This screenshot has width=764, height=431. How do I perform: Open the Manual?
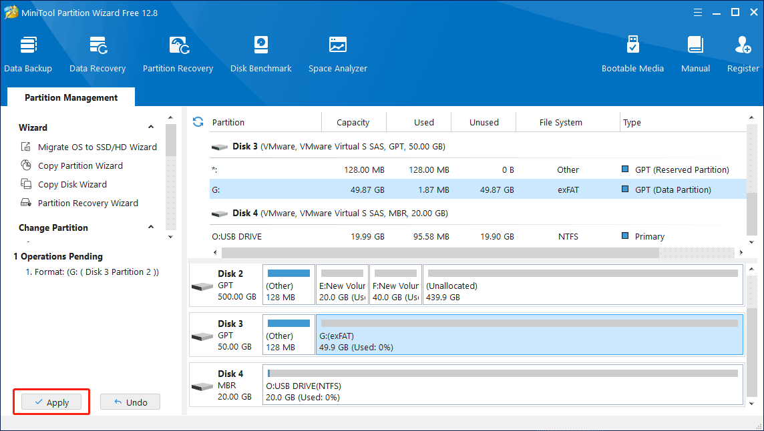click(x=695, y=54)
